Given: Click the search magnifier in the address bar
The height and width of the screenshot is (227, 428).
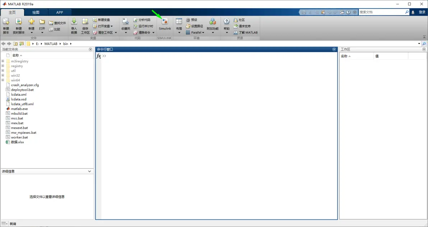Looking at the screenshot, I should coord(424,44).
